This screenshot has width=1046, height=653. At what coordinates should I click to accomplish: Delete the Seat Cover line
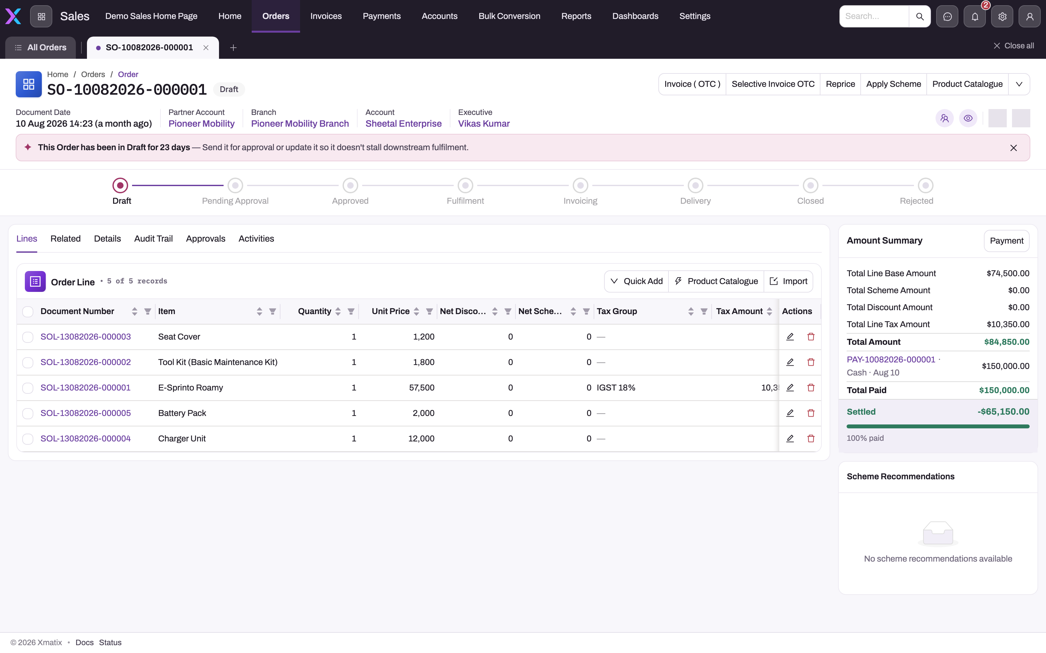click(810, 337)
